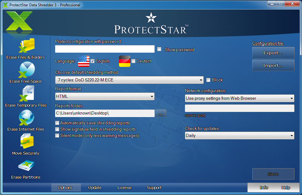
Task: Enable Show signature field in shredding reports
Action: pyautogui.click(x=57, y=129)
